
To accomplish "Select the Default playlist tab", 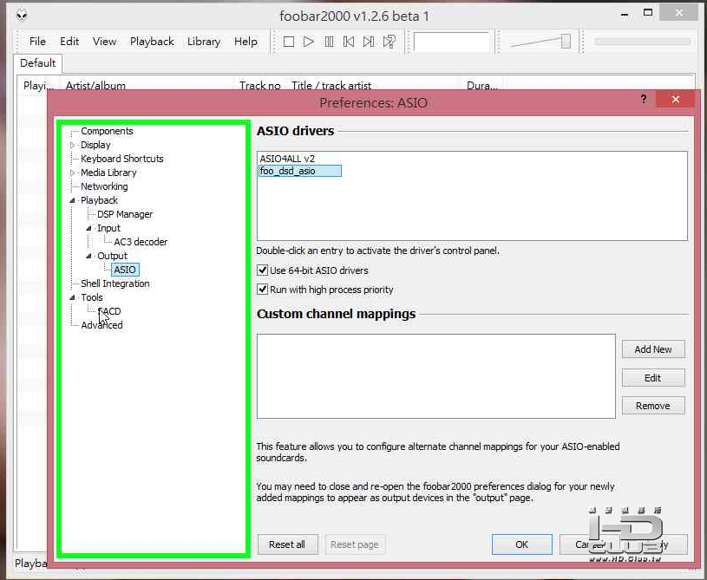I will pyautogui.click(x=38, y=63).
